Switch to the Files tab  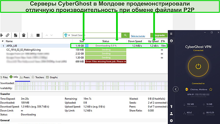[4, 77]
